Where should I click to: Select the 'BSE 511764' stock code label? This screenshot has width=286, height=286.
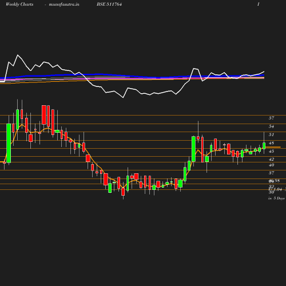click(x=109, y=4)
